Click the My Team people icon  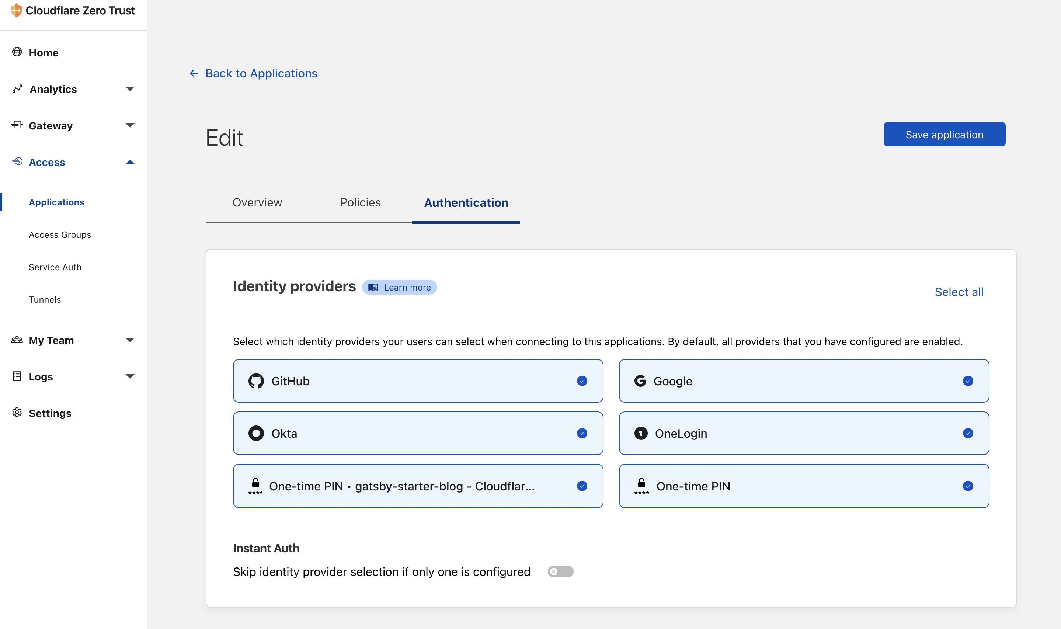pyautogui.click(x=17, y=340)
